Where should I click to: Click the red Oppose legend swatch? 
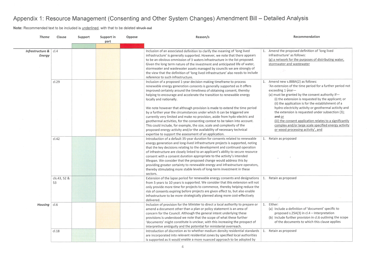(132, 46)
